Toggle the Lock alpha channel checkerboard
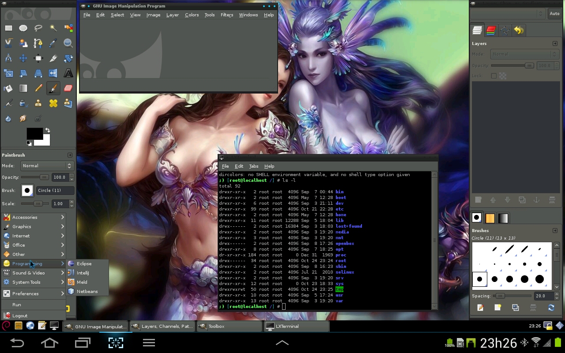Viewport: 565px width, 353px height. 502,76
